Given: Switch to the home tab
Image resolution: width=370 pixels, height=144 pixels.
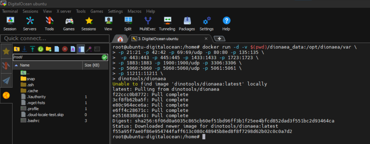Looking at the screenshot, I should [120, 39].
